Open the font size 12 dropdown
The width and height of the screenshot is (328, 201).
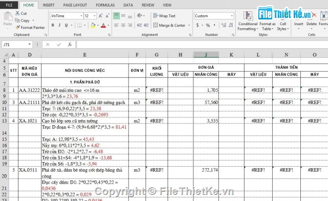tap(94, 16)
